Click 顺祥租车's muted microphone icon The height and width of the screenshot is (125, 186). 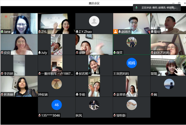point(40,73)
